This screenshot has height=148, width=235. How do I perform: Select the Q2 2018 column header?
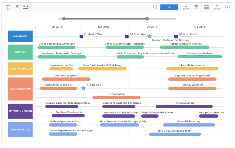103,27
